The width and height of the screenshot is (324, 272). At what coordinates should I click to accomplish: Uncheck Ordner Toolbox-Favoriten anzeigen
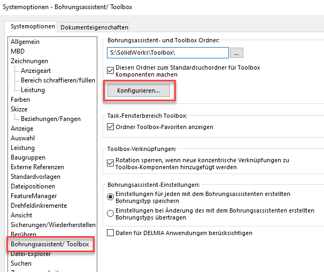[x=111, y=127]
